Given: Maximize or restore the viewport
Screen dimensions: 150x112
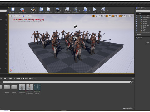Looking at the screenshot, I should (133, 16).
